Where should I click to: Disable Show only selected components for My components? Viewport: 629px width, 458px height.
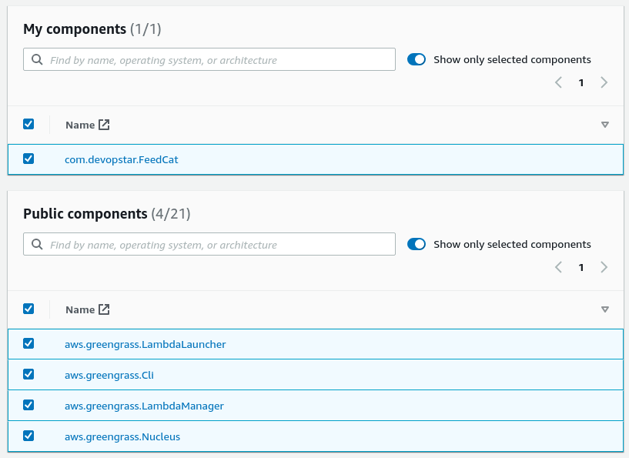click(416, 59)
